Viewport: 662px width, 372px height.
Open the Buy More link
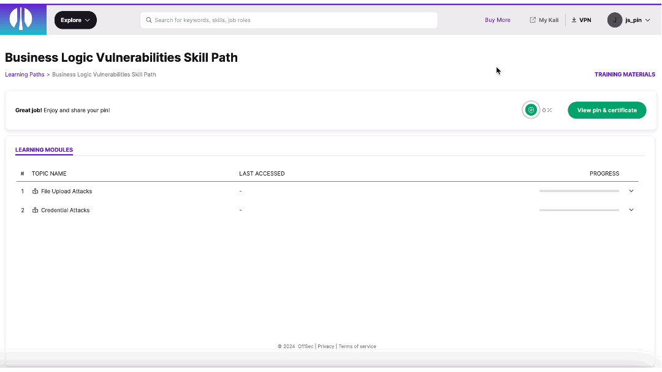tap(497, 20)
